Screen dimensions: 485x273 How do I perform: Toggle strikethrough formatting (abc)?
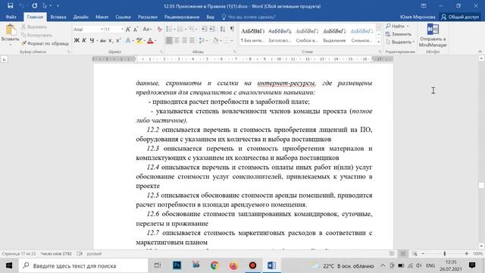coord(103,40)
